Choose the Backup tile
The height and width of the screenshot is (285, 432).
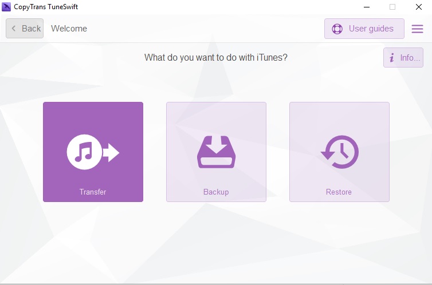[216, 152]
